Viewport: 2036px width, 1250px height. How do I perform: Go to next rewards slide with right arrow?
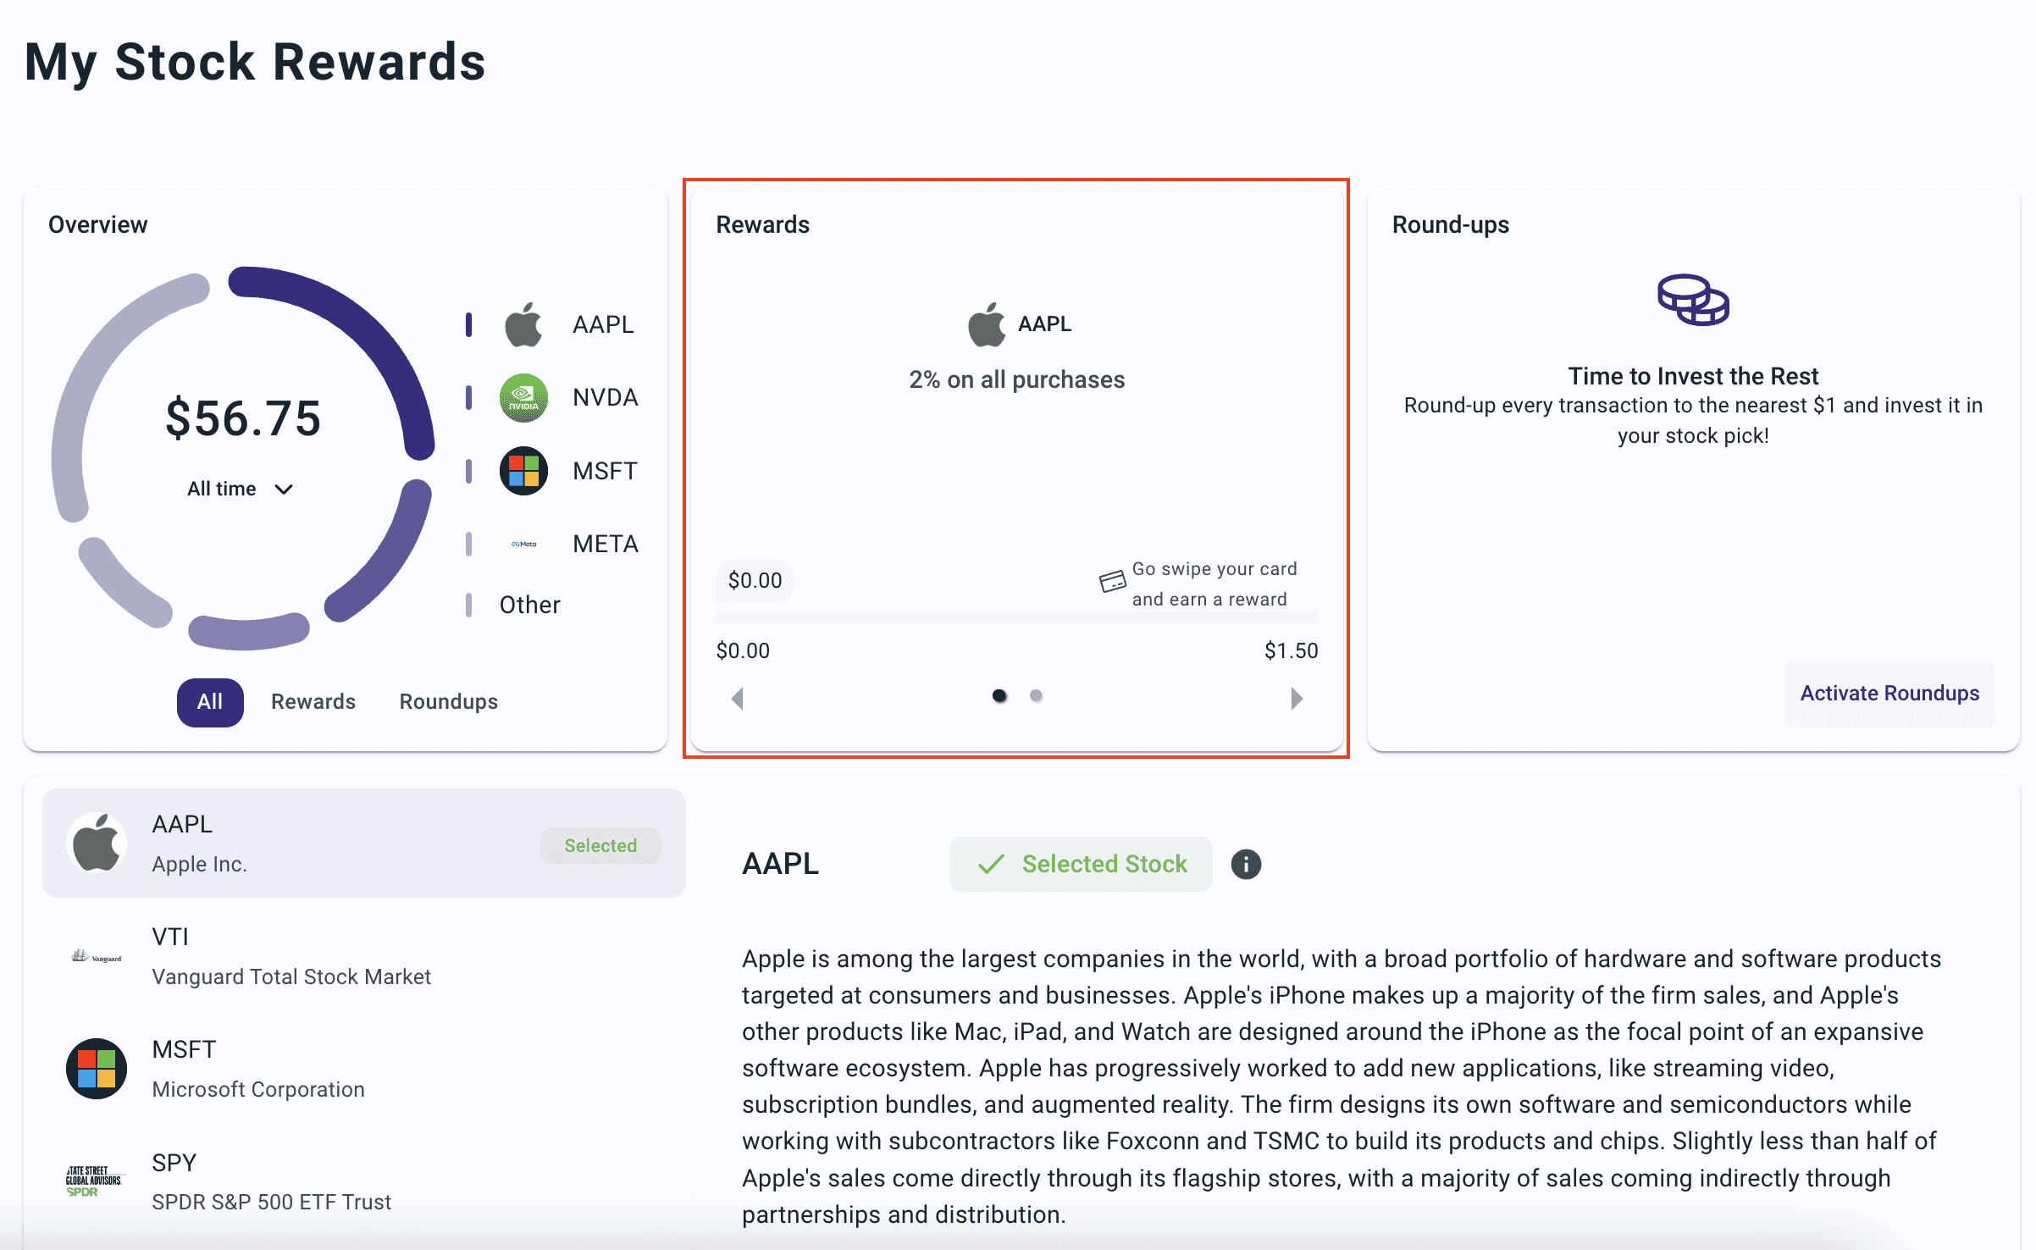[x=1297, y=699]
